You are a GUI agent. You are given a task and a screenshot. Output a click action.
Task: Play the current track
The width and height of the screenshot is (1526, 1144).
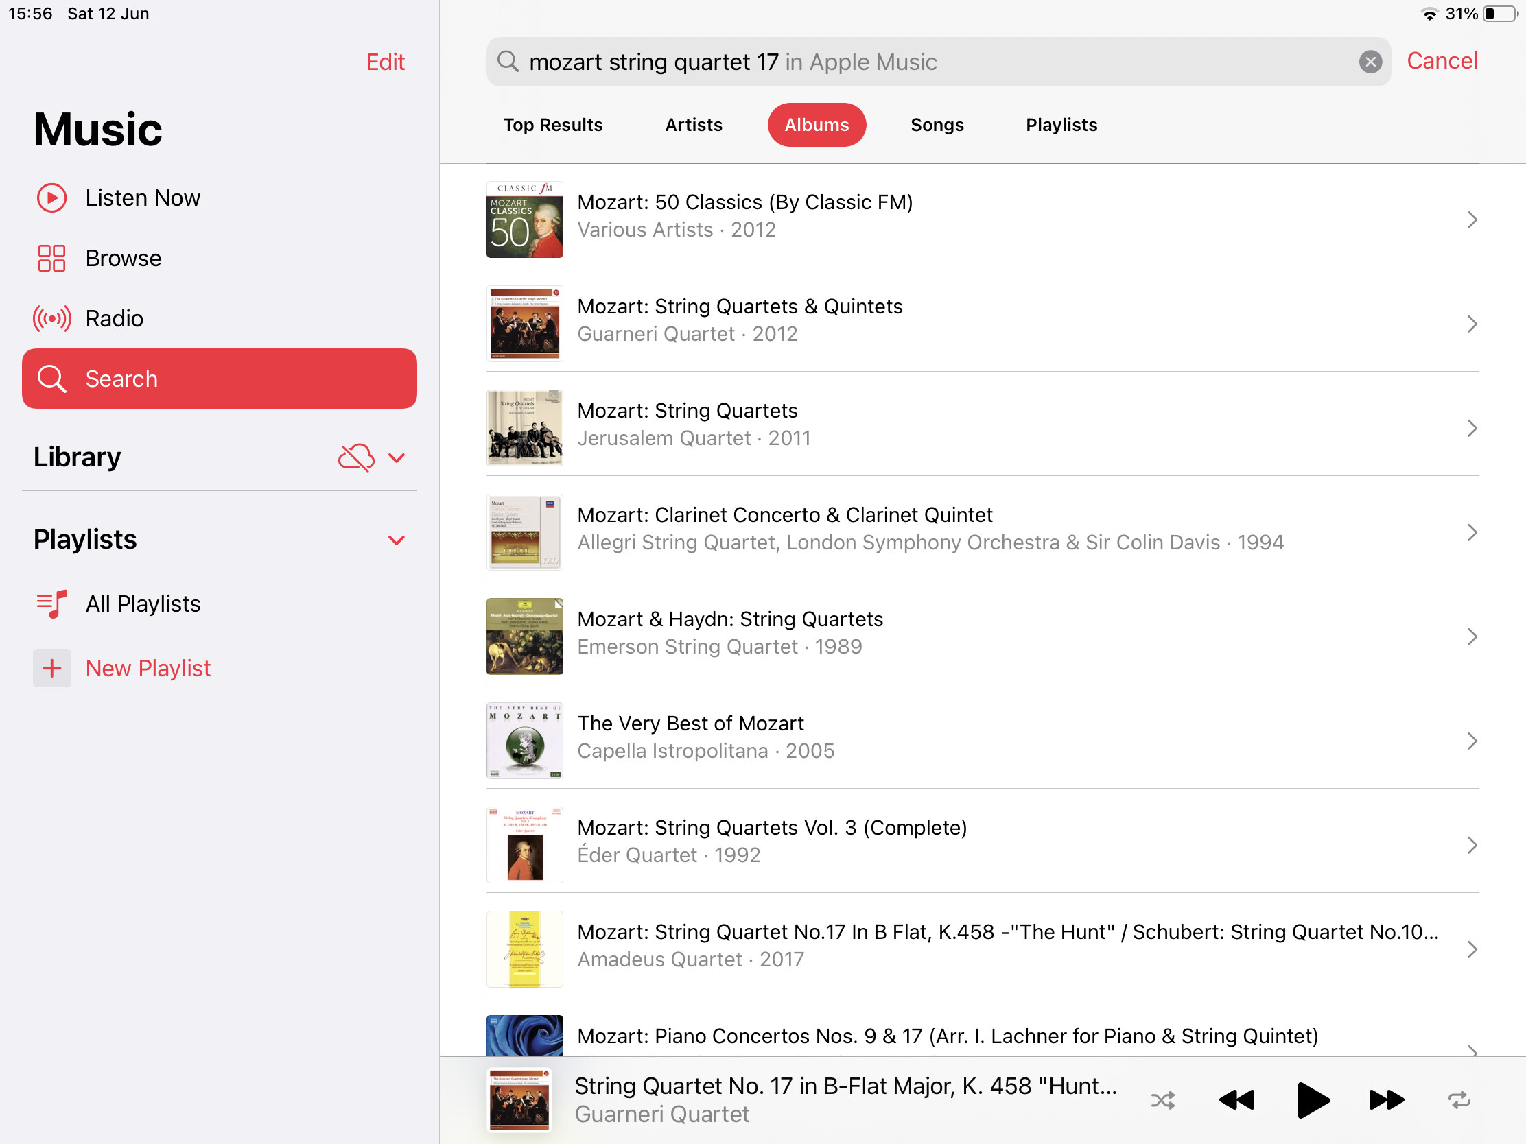tap(1312, 1100)
